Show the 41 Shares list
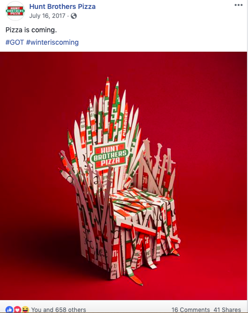Screen dimensions: 248x313 [227, 310]
